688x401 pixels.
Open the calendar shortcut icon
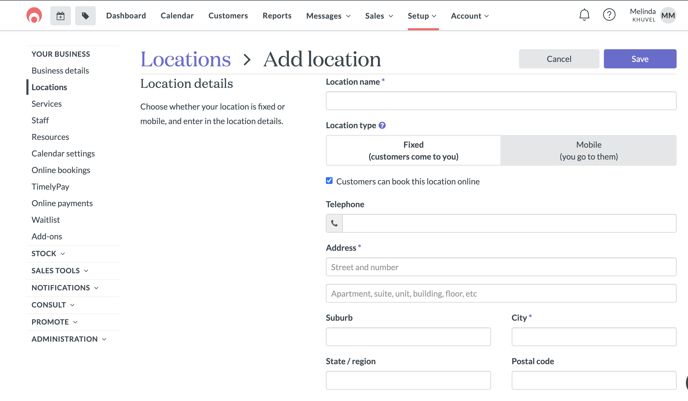pyautogui.click(x=60, y=16)
